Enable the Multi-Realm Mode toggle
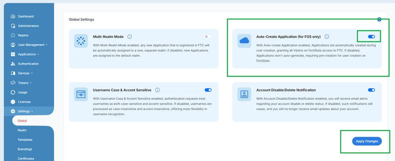The width and height of the screenshot is (395, 161). click(208, 37)
